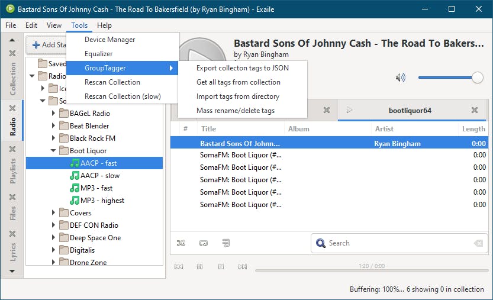This screenshot has width=493, height=300.
Task: Toggle repeat playback mode
Action: [x=204, y=243]
